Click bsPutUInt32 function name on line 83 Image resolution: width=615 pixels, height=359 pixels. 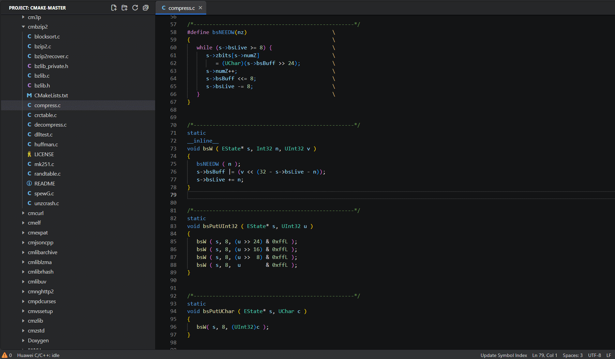[x=220, y=226]
